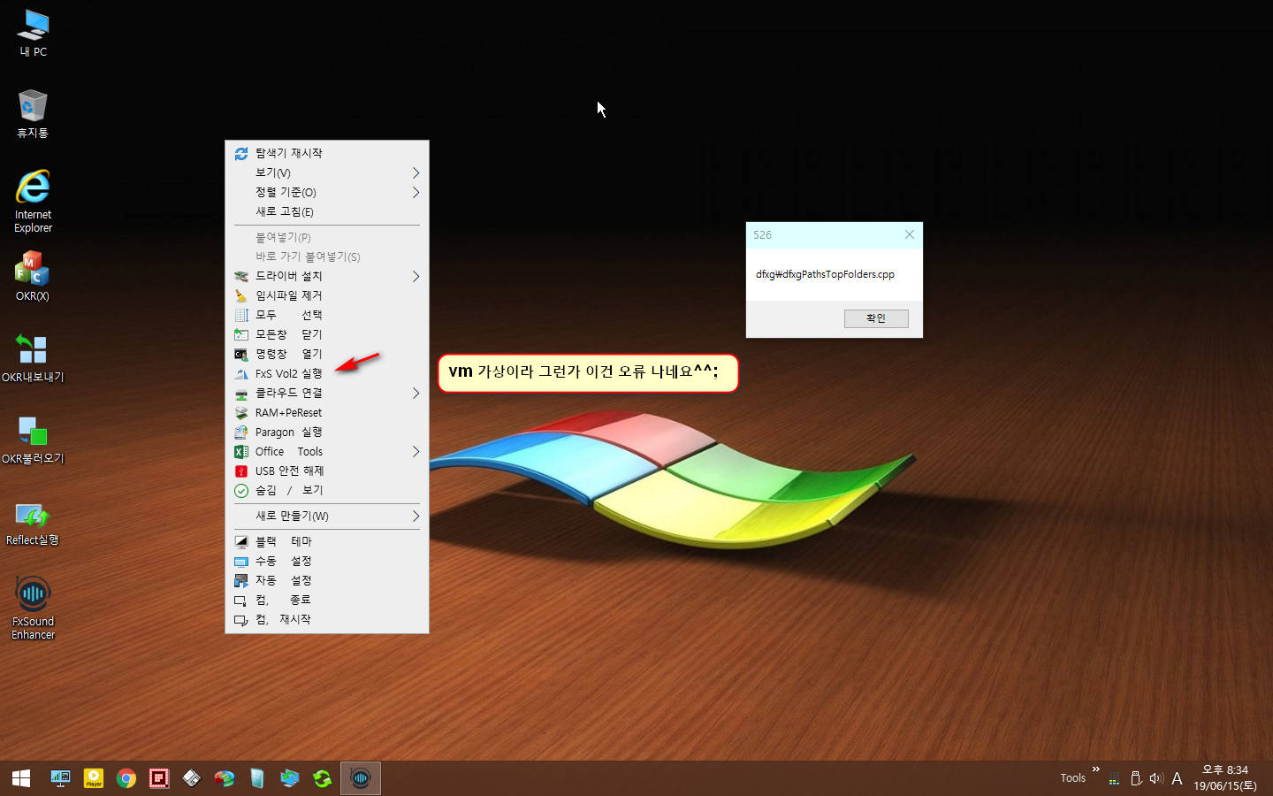Click the green refresh arrows taskbar icon
The image size is (1273, 796).
(x=323, y=778)
